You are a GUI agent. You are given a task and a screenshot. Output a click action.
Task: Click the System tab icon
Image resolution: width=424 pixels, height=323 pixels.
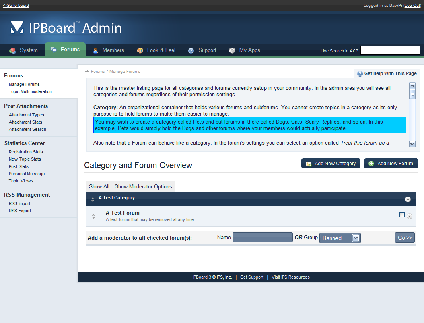13,50
